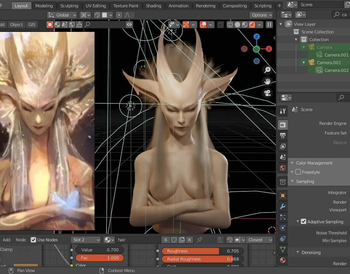Select rendered viewport shading icon
This screenshot has width=350, height=274.
coord(252,25)
